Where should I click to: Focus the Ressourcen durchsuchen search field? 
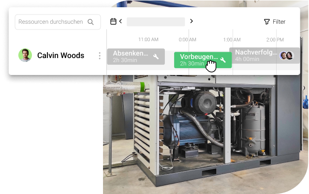tap(51, 22)
